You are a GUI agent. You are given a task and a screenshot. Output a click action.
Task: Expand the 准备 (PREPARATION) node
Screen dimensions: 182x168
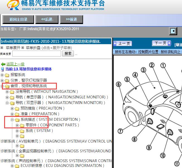pos(12,114)
